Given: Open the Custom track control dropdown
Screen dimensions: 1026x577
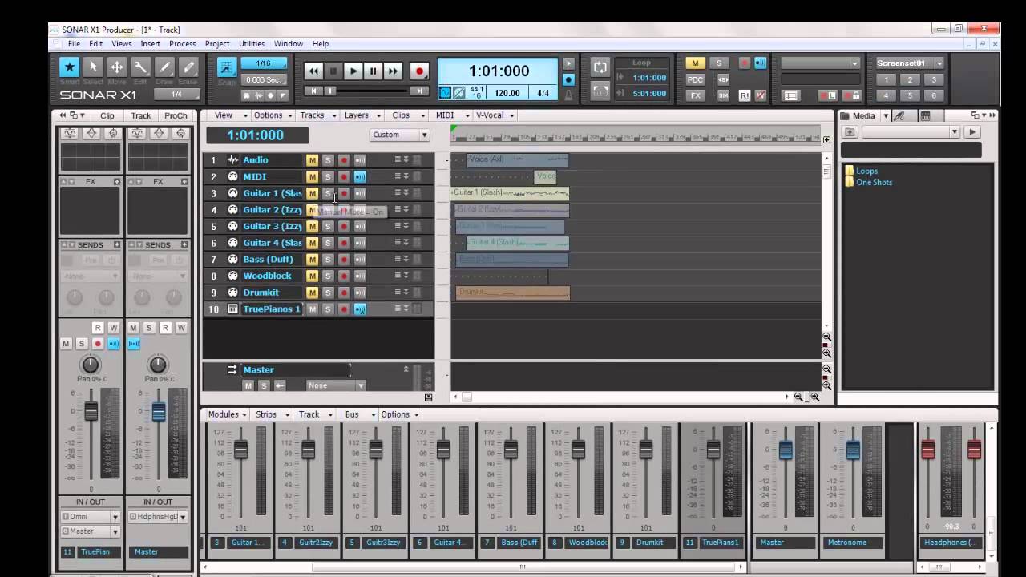Looking at the screenshot, I should click(399, 135).
